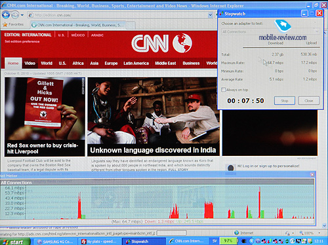
Task: Click the 00:07:50 stopwatch timer readout
Action: (245, 101)
